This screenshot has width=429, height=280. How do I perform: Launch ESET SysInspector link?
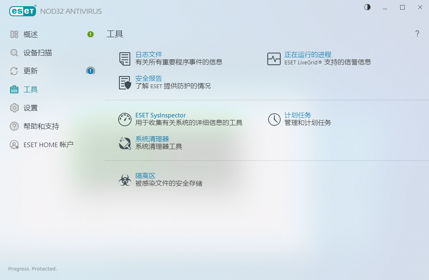tap(160, 115)
